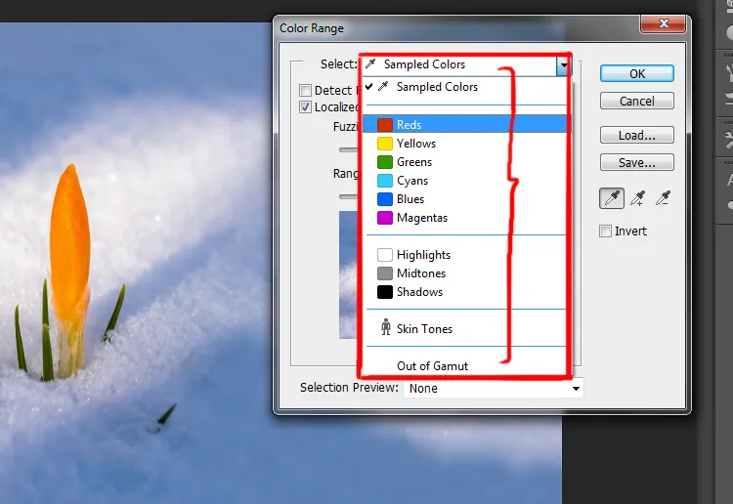The height and width of the screenshot is (504, 733).
Task: Click the Skin Tones person icon
Action: point(386,327)
